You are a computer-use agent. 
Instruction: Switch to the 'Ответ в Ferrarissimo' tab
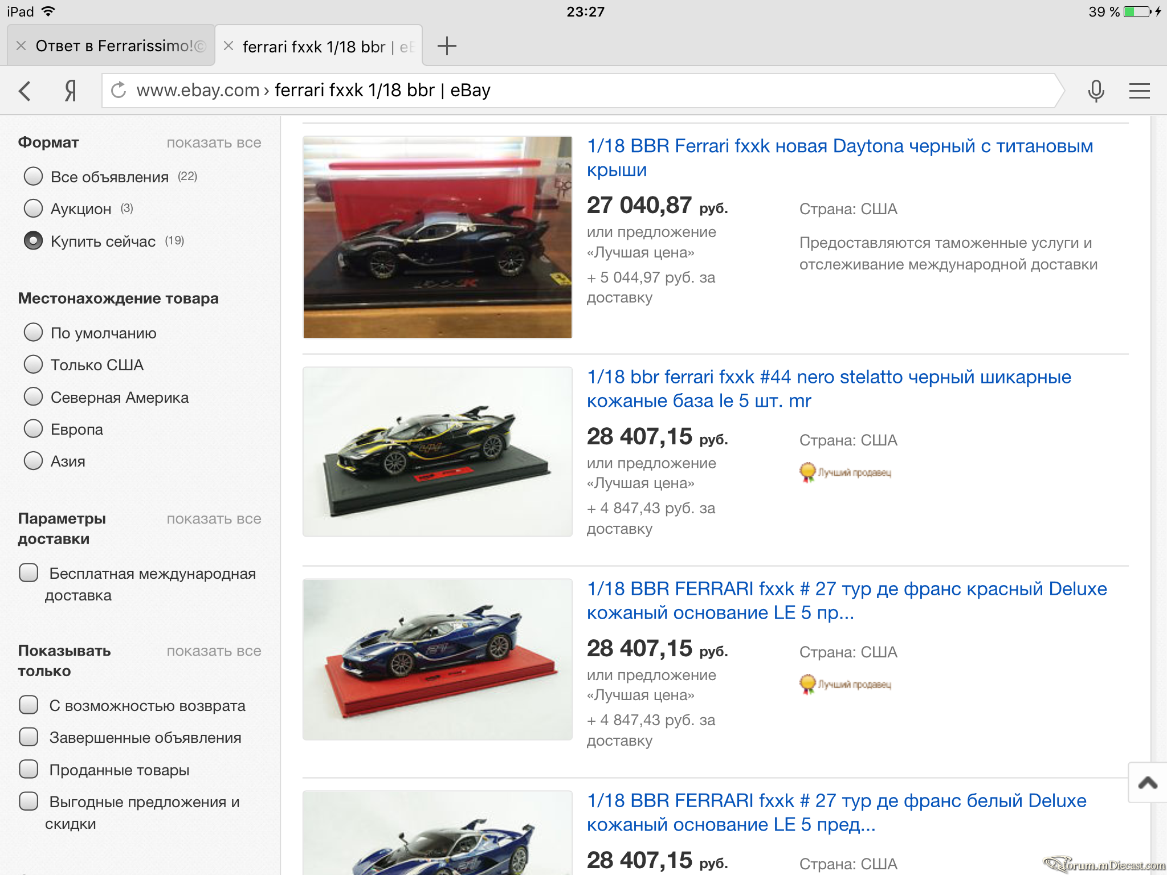click(111, 46)
